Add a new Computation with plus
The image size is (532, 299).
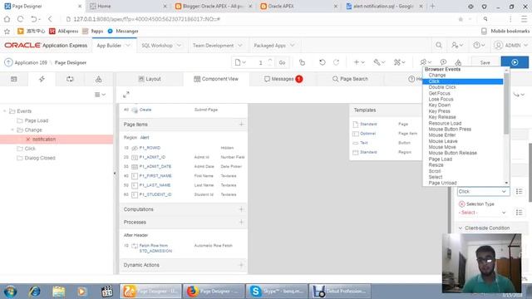pyautogui.click(x=241, y=209)
